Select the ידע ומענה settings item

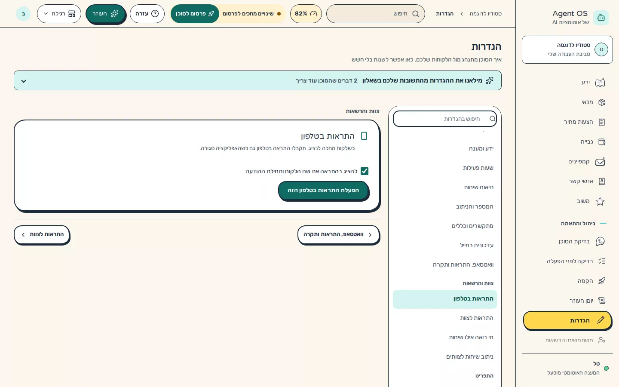445,149
